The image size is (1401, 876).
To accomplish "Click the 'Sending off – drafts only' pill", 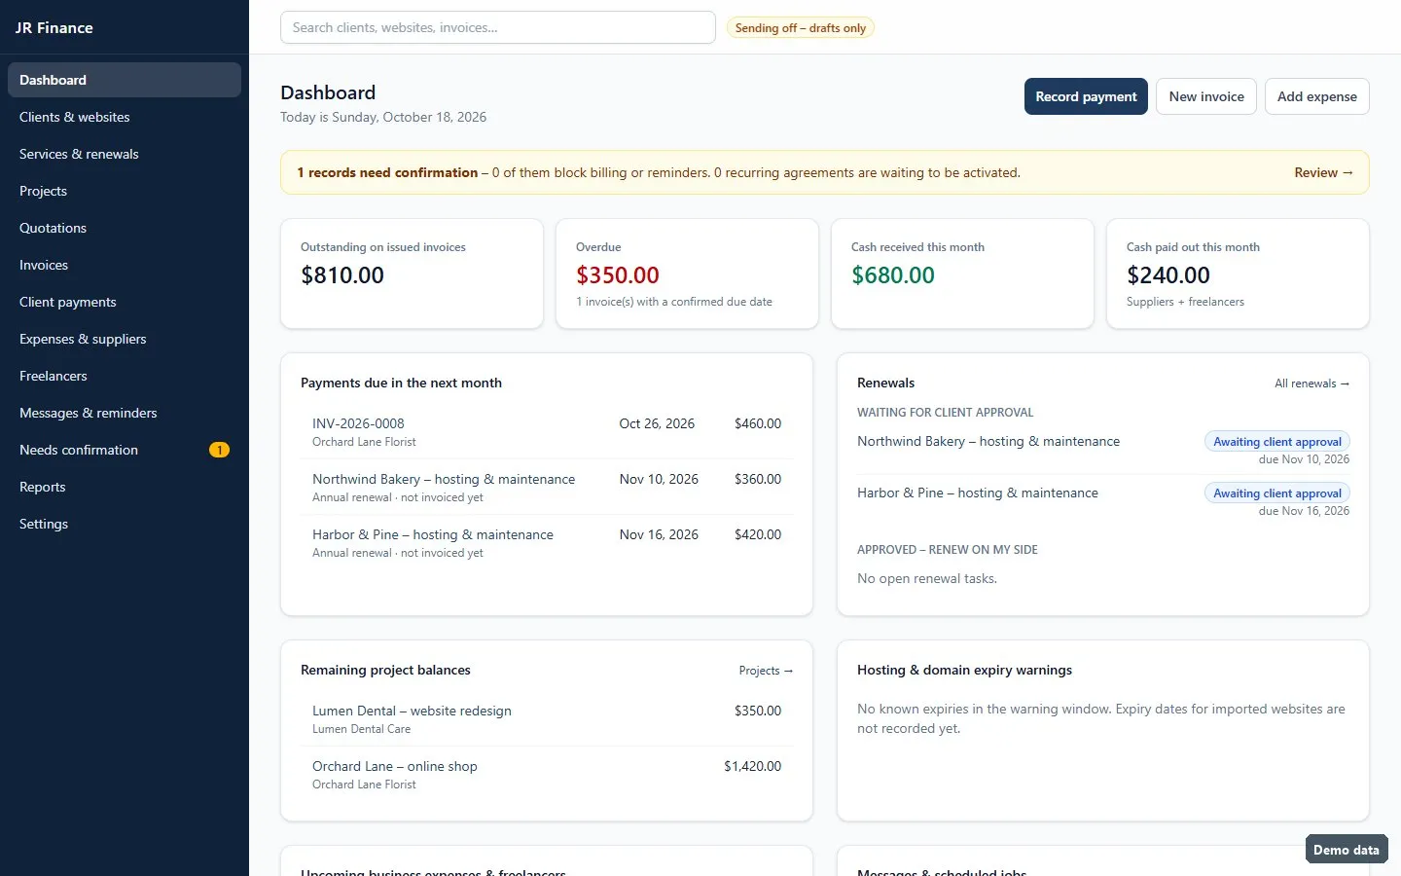I will point(800,28).
